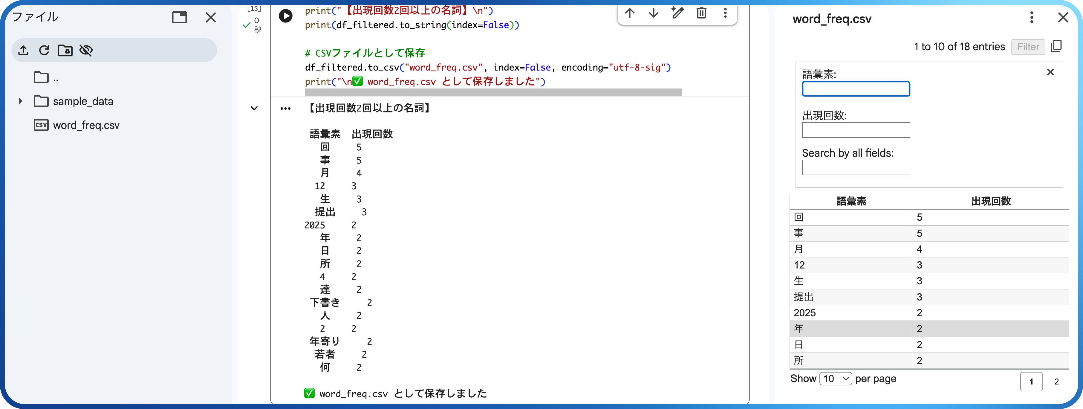
Task: Click the mount Drive folder icon
Action: point(65,51)
